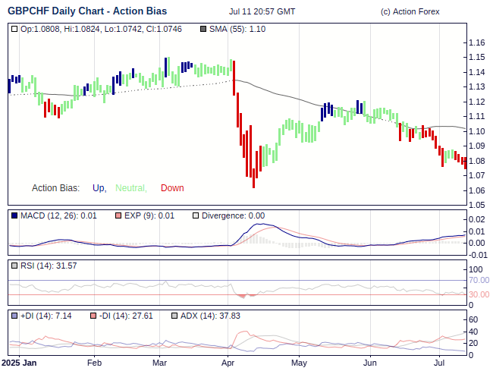Click the RSI (14) legend square
493x371 pixels.
[x=15, y=266]
